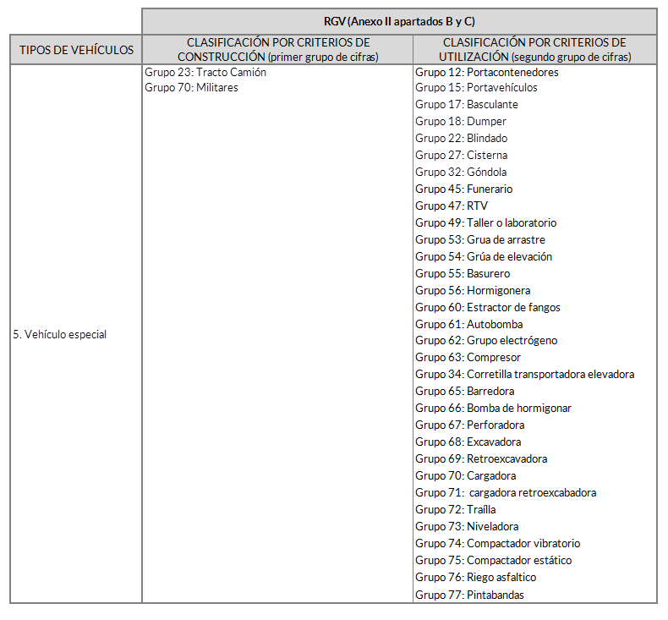
Task: Click the 'Grupo 45: Funerario' entry
Action: point(463,189)
